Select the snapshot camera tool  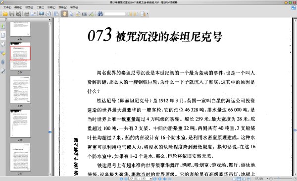click(85, 14)
